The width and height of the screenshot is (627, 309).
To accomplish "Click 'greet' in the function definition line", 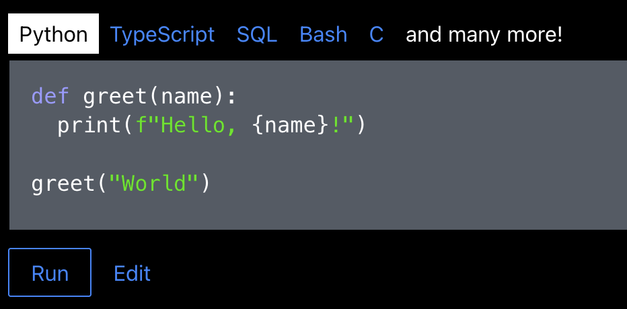I will click(115, 97).
